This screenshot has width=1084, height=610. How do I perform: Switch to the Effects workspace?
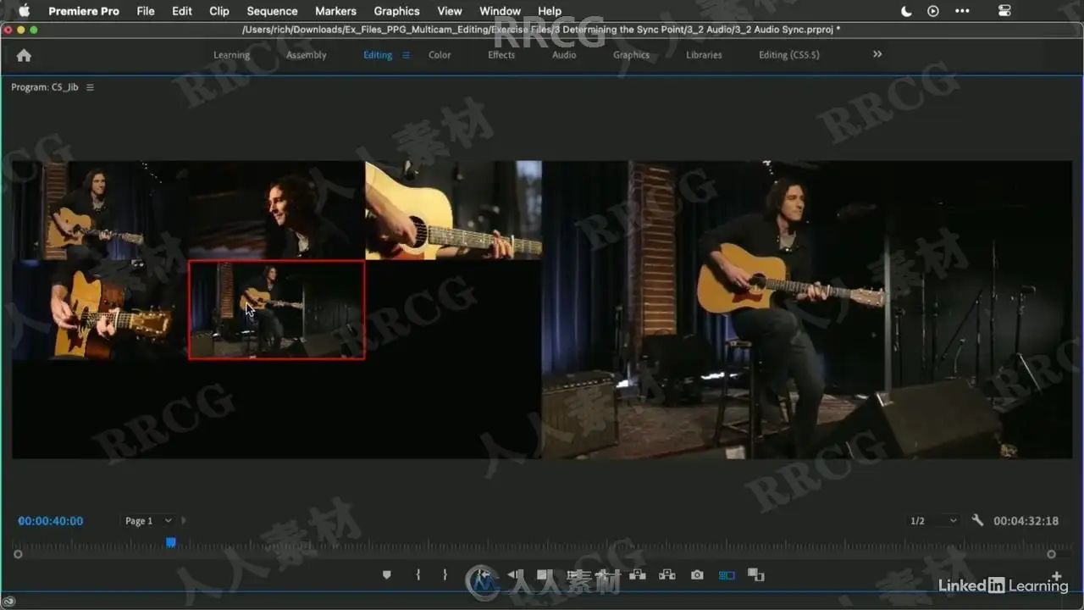[x=501, y=55]
